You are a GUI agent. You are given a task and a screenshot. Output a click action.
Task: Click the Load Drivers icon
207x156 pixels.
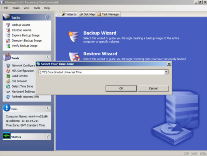(x=8, y=76)
